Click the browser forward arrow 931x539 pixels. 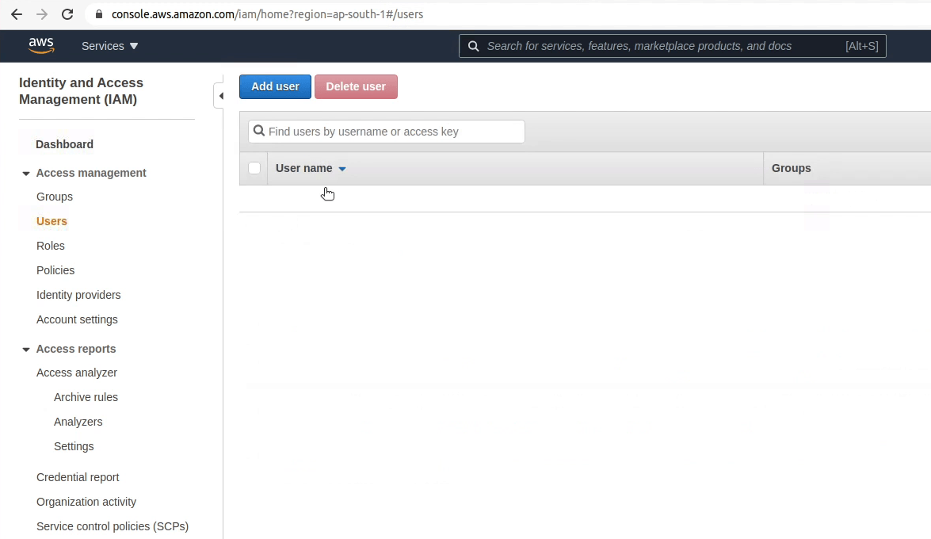coord(42,14)
